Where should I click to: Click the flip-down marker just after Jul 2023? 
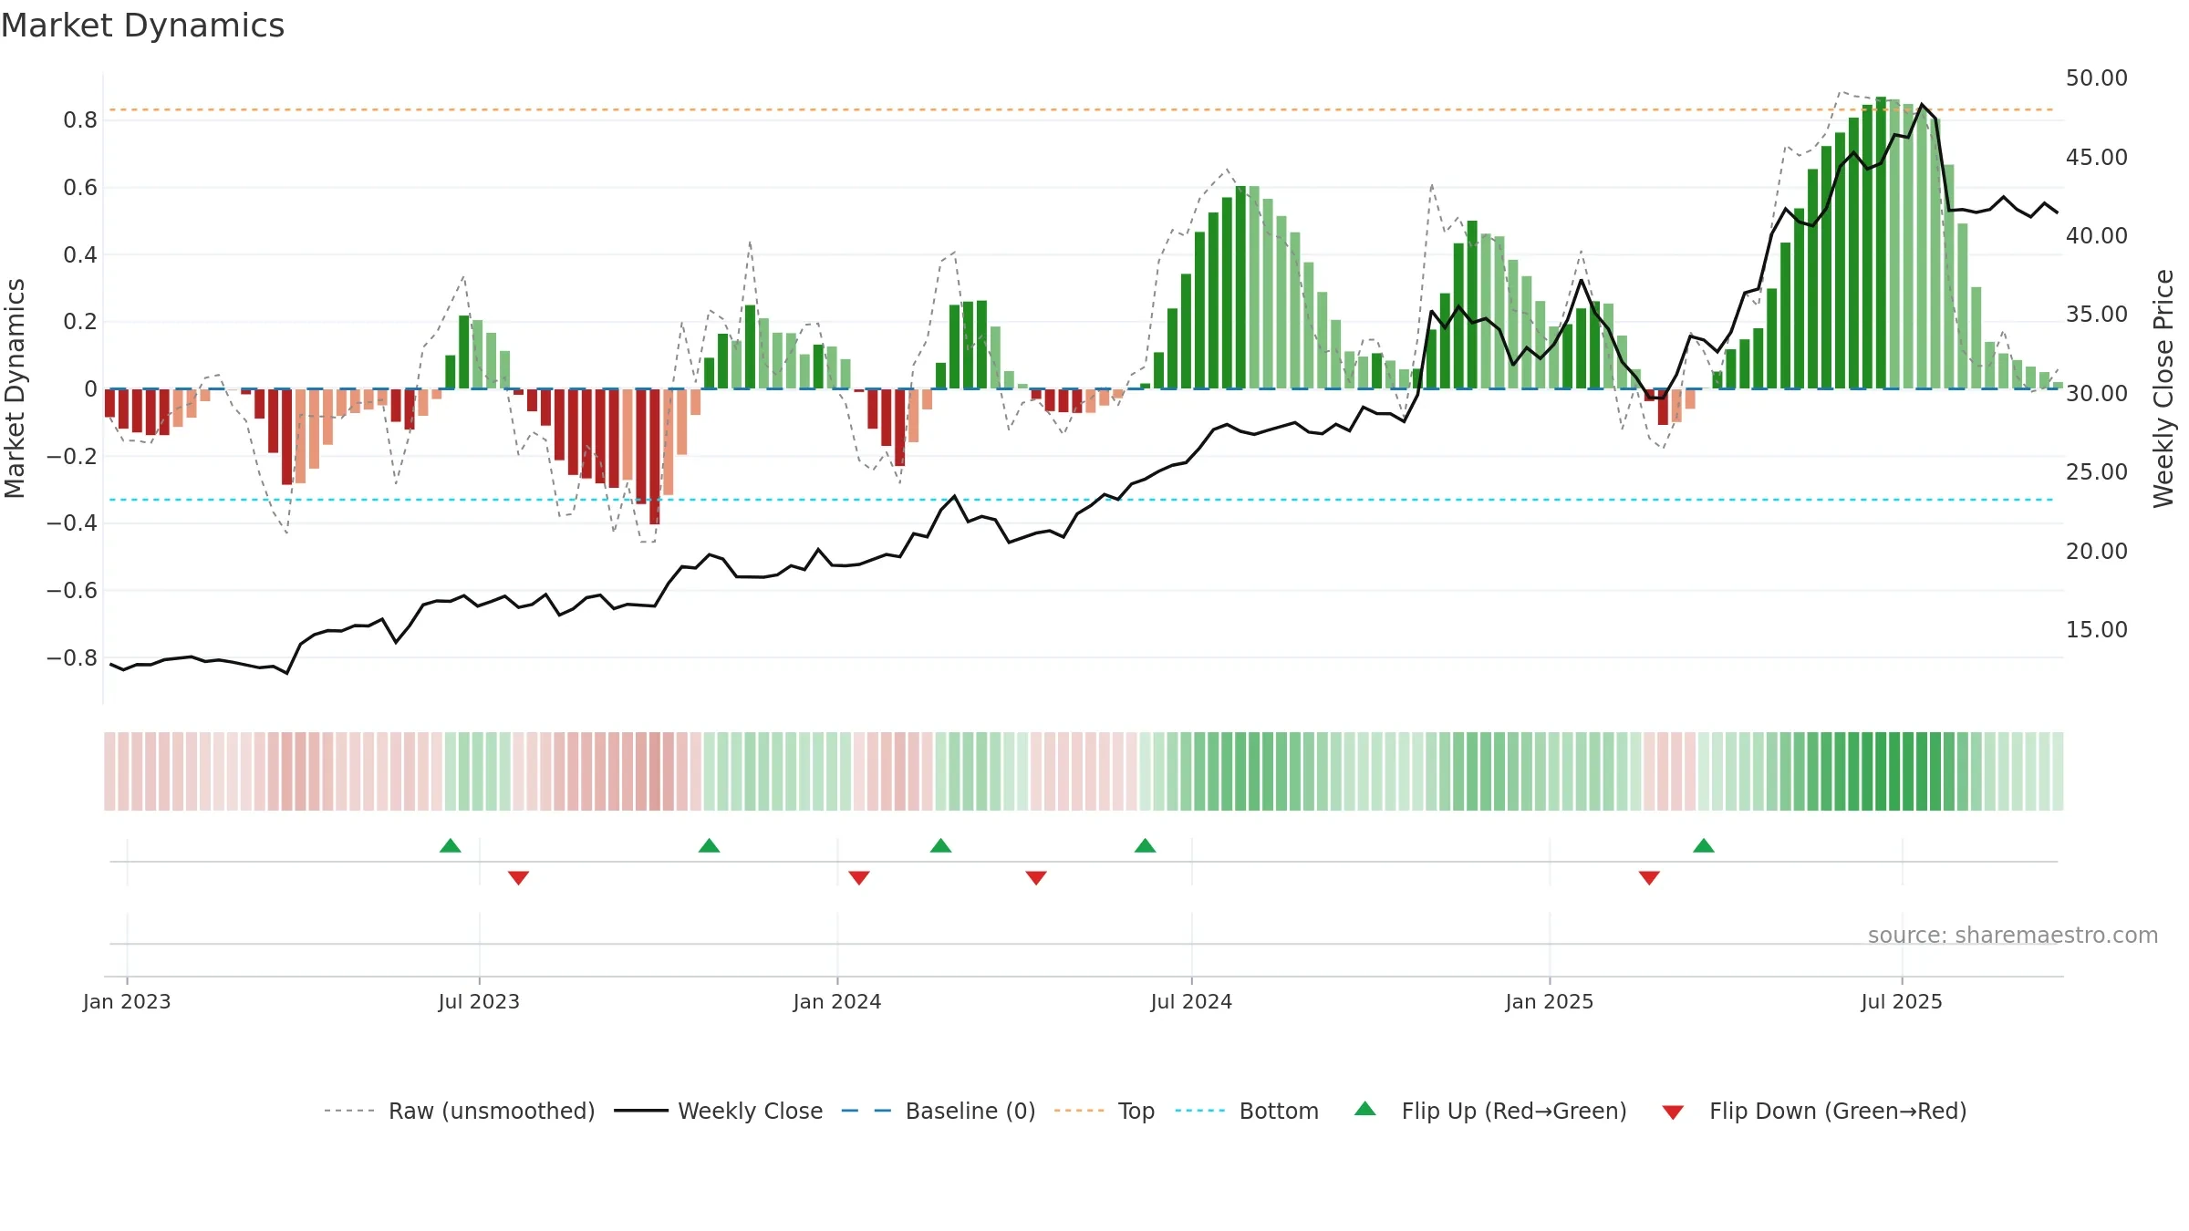tap(519, 877)
